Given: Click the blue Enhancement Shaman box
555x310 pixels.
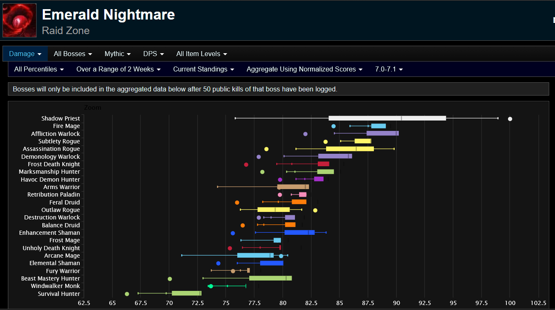Looking at the screenshot, I should [300, 232].
